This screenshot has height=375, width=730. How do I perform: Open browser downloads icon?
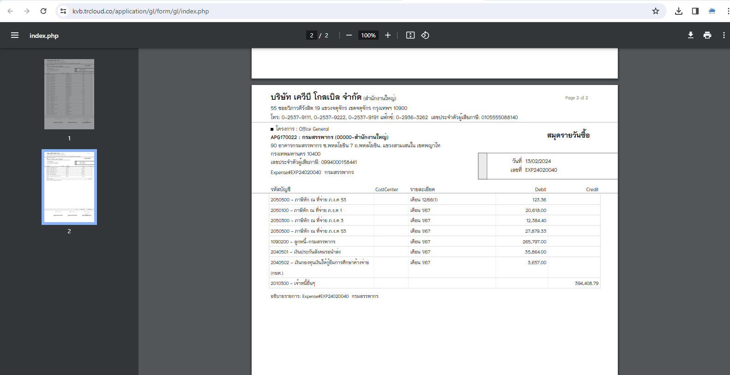pos(679,11)
